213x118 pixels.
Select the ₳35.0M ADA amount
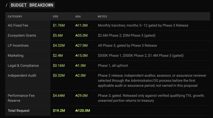coord(81,35)
